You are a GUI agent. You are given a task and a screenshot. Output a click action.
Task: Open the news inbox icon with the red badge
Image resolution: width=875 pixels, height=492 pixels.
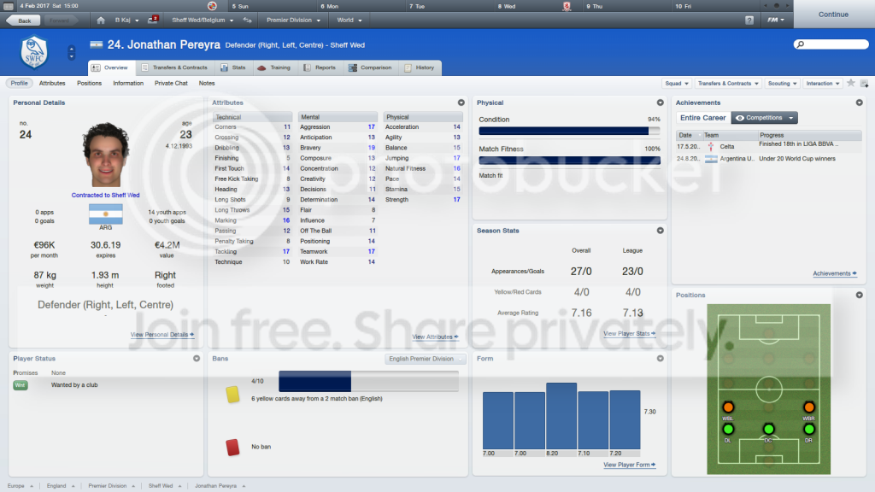(x=153, y=20)
